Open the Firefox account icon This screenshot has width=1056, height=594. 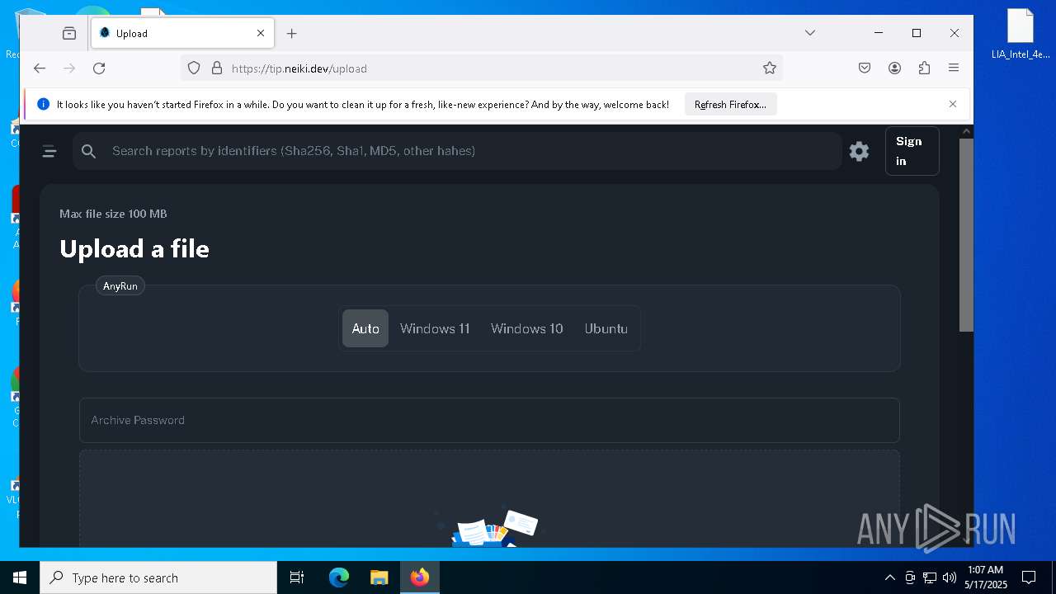tap(894, 68)
